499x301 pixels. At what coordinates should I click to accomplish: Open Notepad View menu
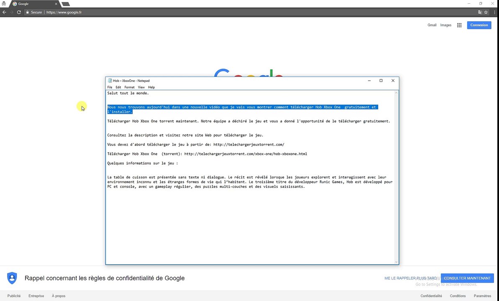(x=141, y=87)
